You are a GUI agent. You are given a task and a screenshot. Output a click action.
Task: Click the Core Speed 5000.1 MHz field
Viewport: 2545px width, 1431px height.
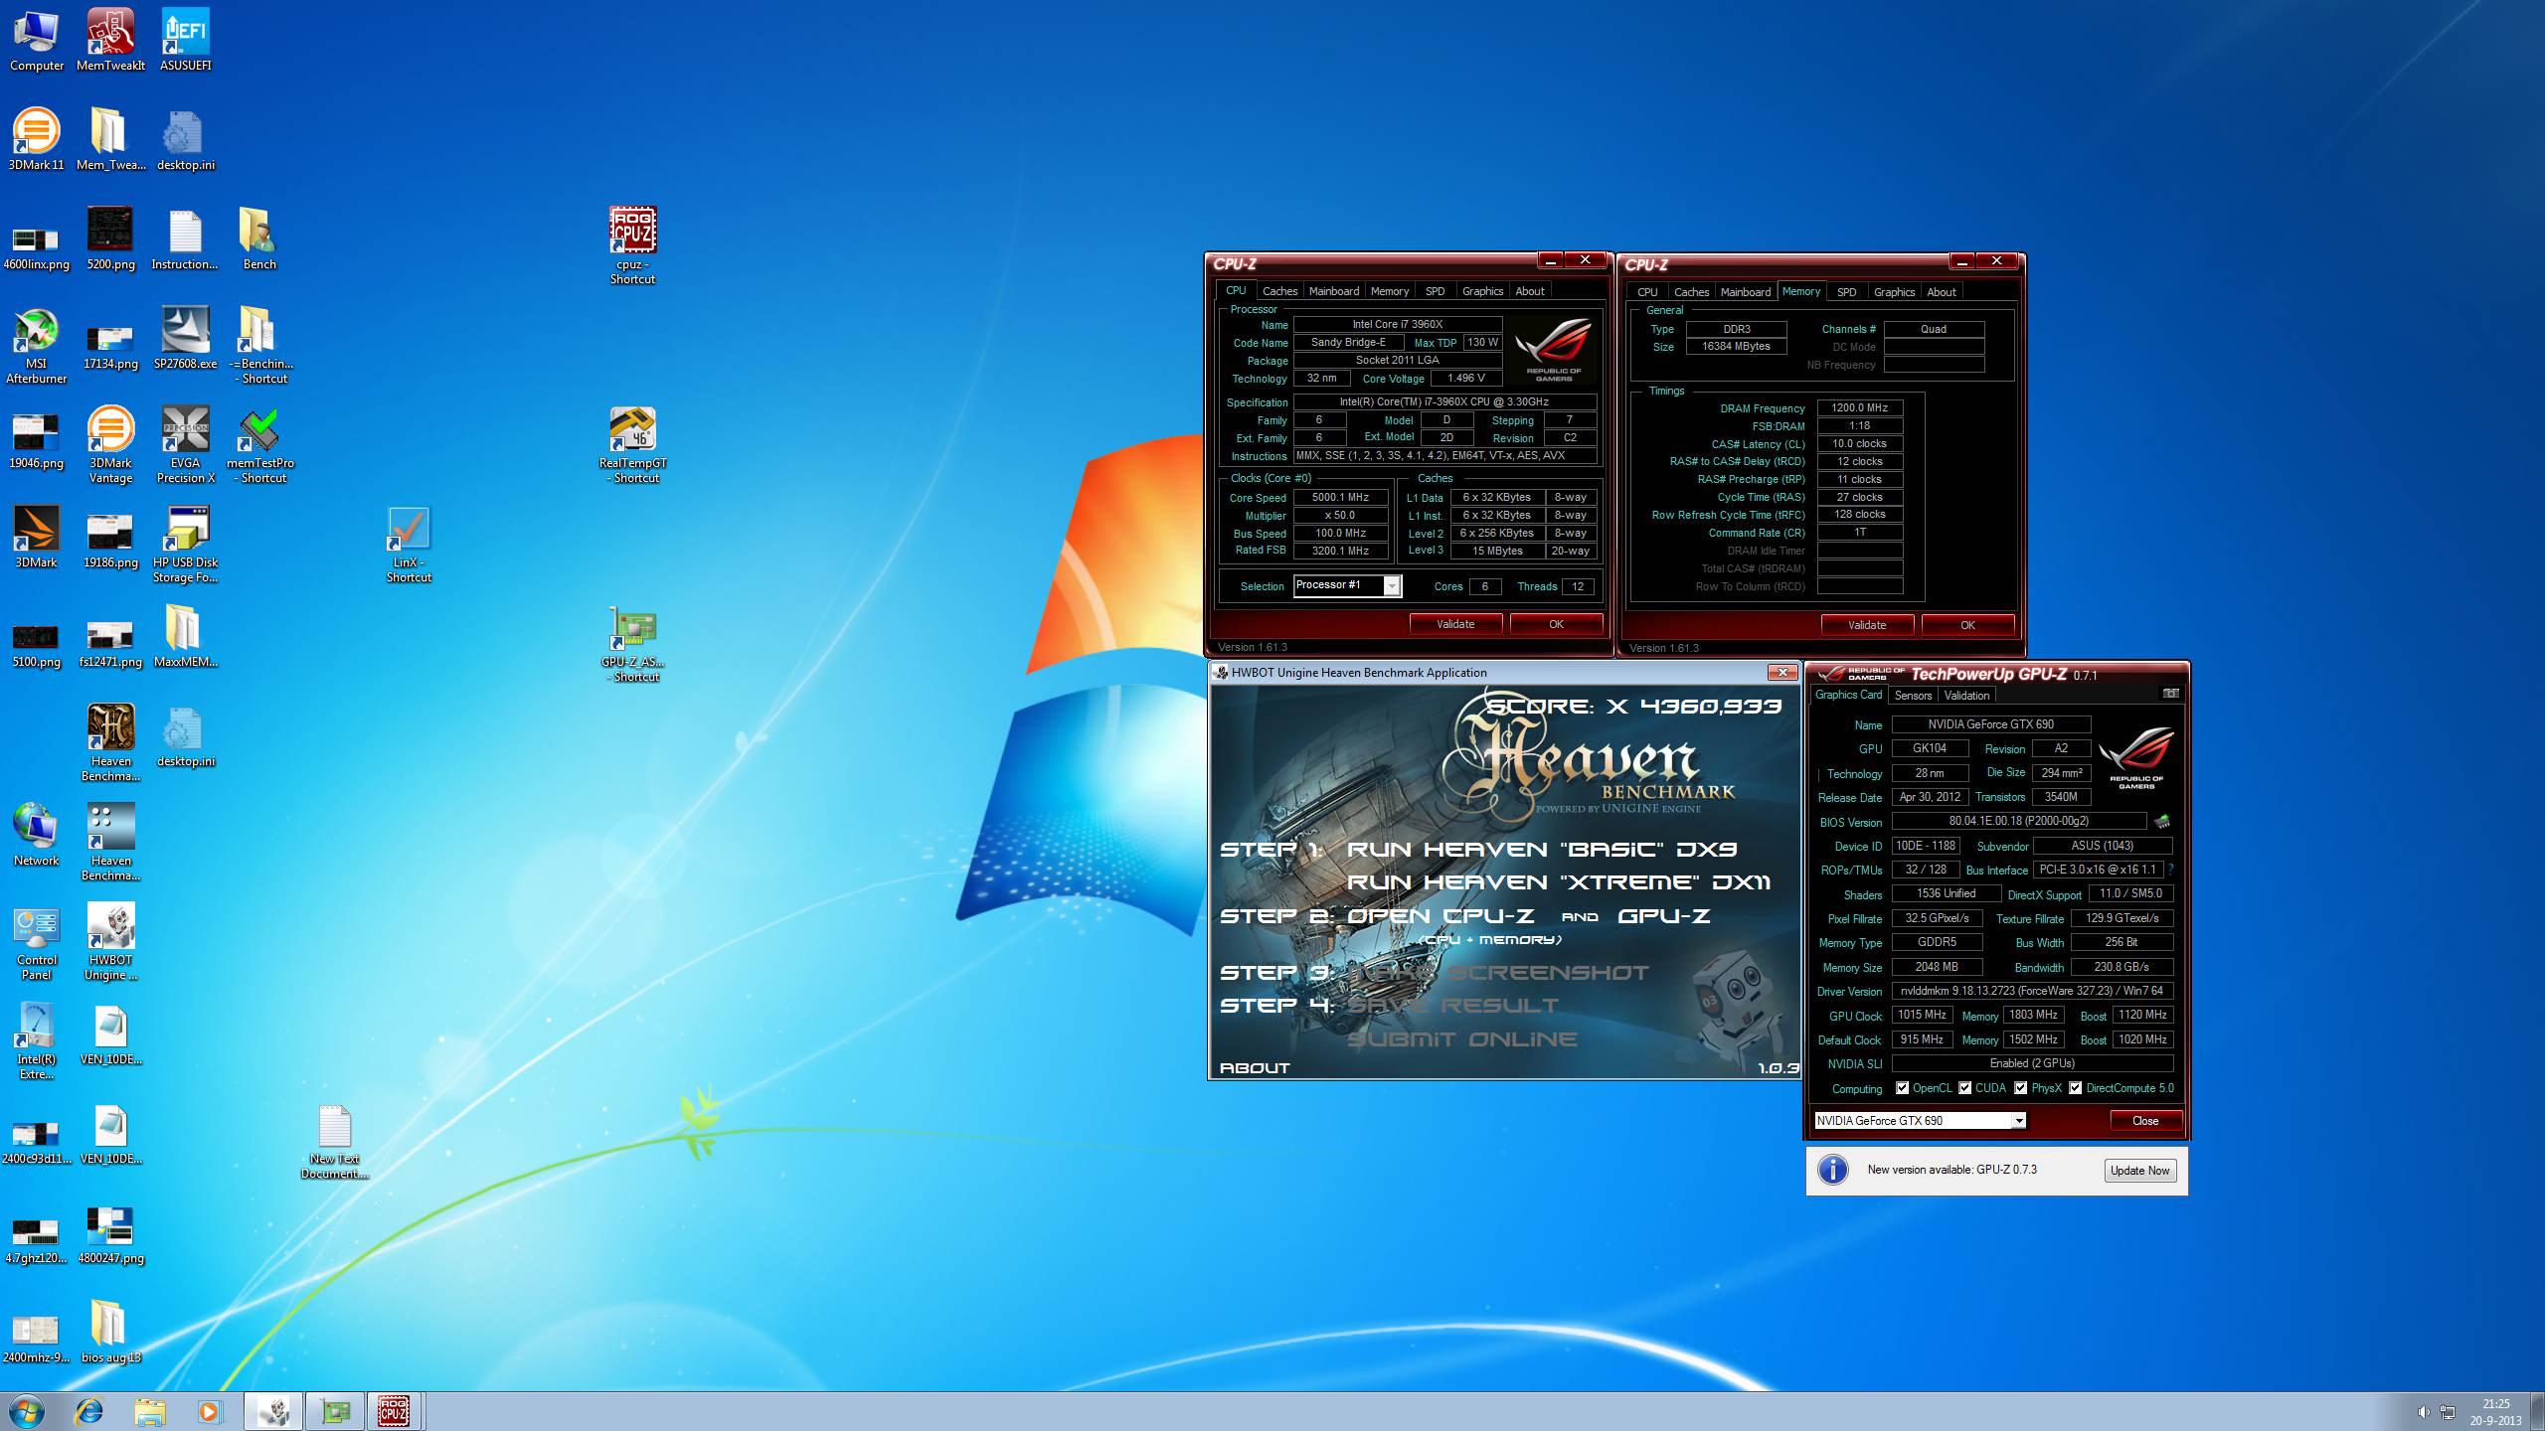point(1340,498)
